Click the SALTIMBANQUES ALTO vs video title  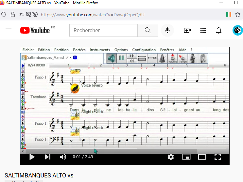click(x=39, y=175)
